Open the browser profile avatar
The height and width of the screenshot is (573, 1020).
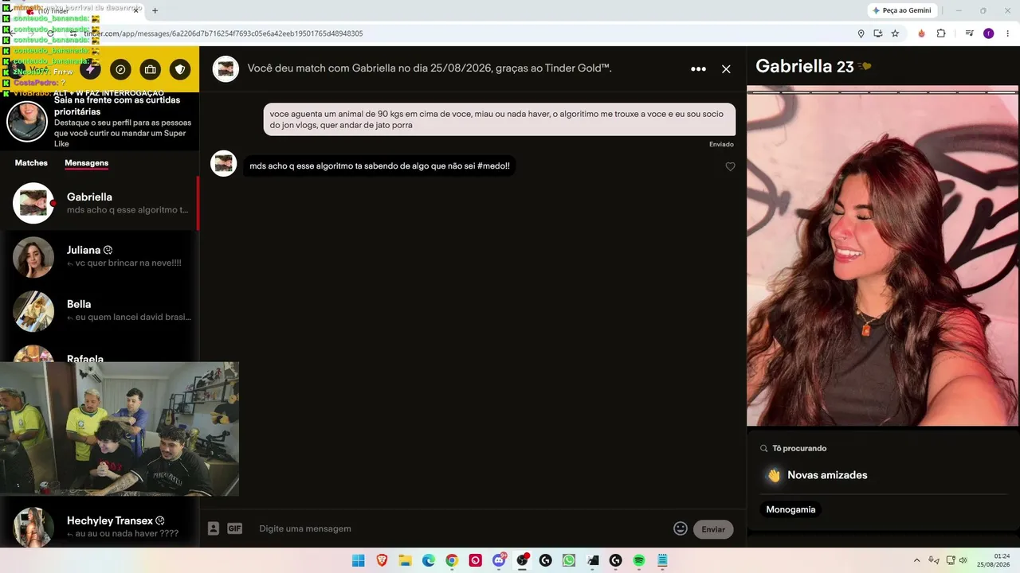coord(988,33)
